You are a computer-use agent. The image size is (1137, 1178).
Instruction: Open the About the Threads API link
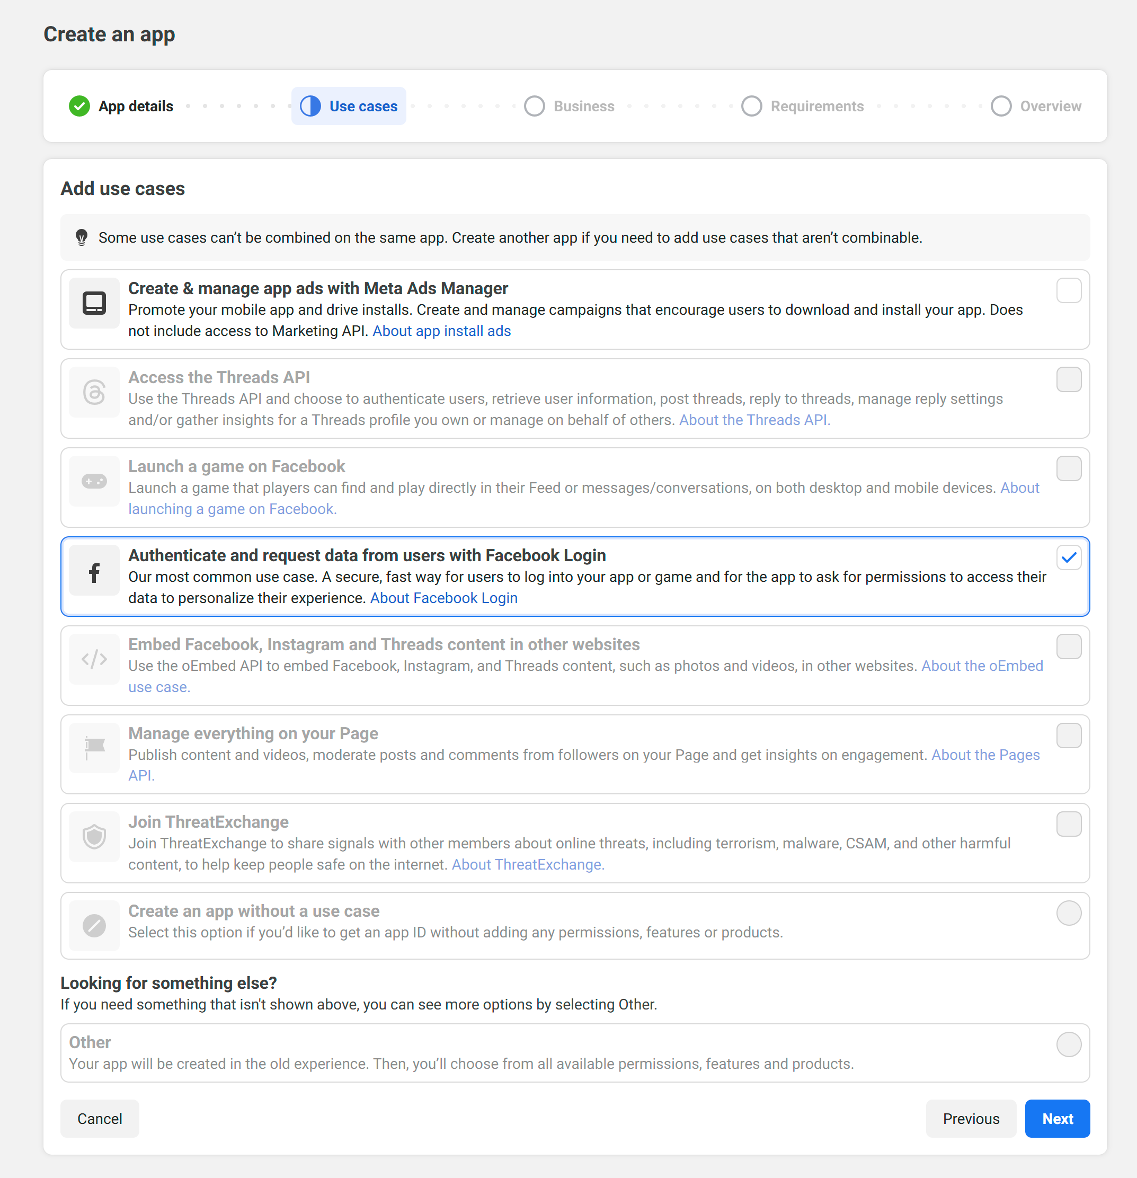pyautogui.click(x=755, y=420)
